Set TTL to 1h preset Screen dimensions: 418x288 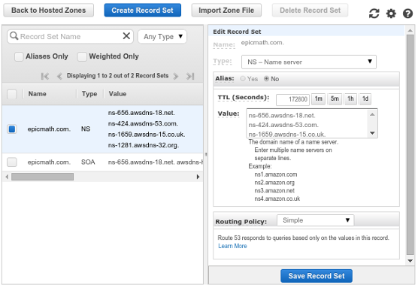pos(350,99)
